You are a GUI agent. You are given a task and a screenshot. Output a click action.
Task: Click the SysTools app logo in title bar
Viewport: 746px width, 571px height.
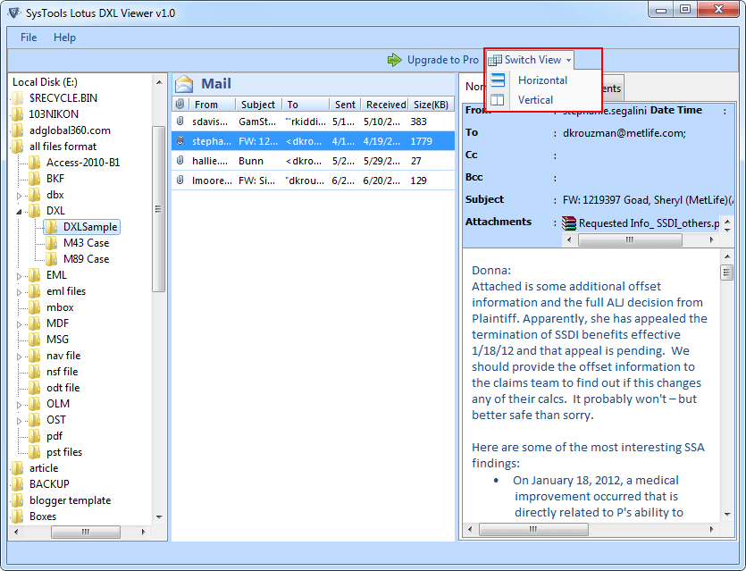(x=14, y=13)
